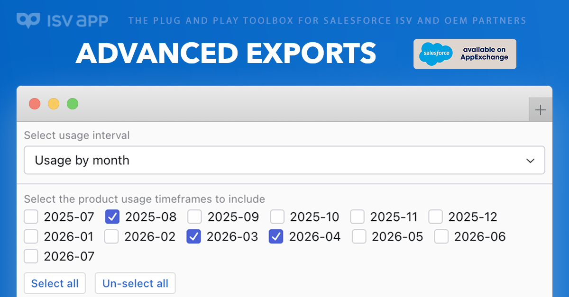Uncheck the 2026-04 timeframe
Viewport: 569px width, 297px height.
tap(276, 236)
